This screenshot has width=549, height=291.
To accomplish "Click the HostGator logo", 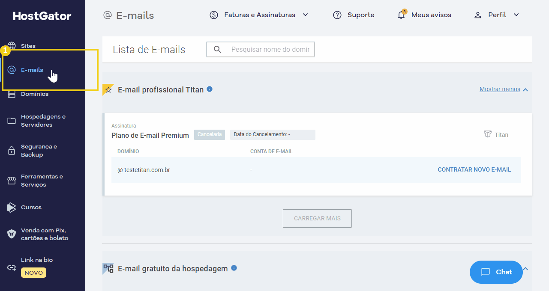I will (42, 16).
